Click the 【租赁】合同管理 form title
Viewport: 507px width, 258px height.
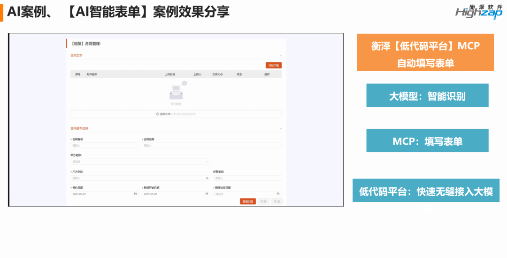click(x=86, y=44)
